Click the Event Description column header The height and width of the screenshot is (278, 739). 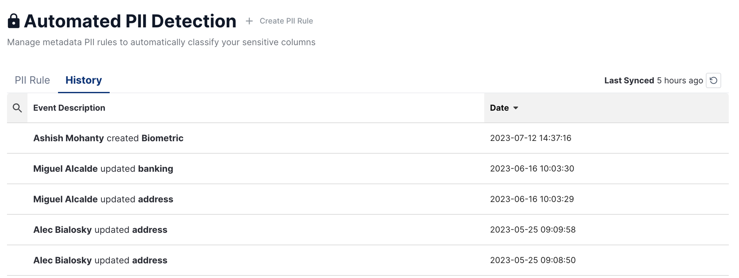click(x=69, y=108)
